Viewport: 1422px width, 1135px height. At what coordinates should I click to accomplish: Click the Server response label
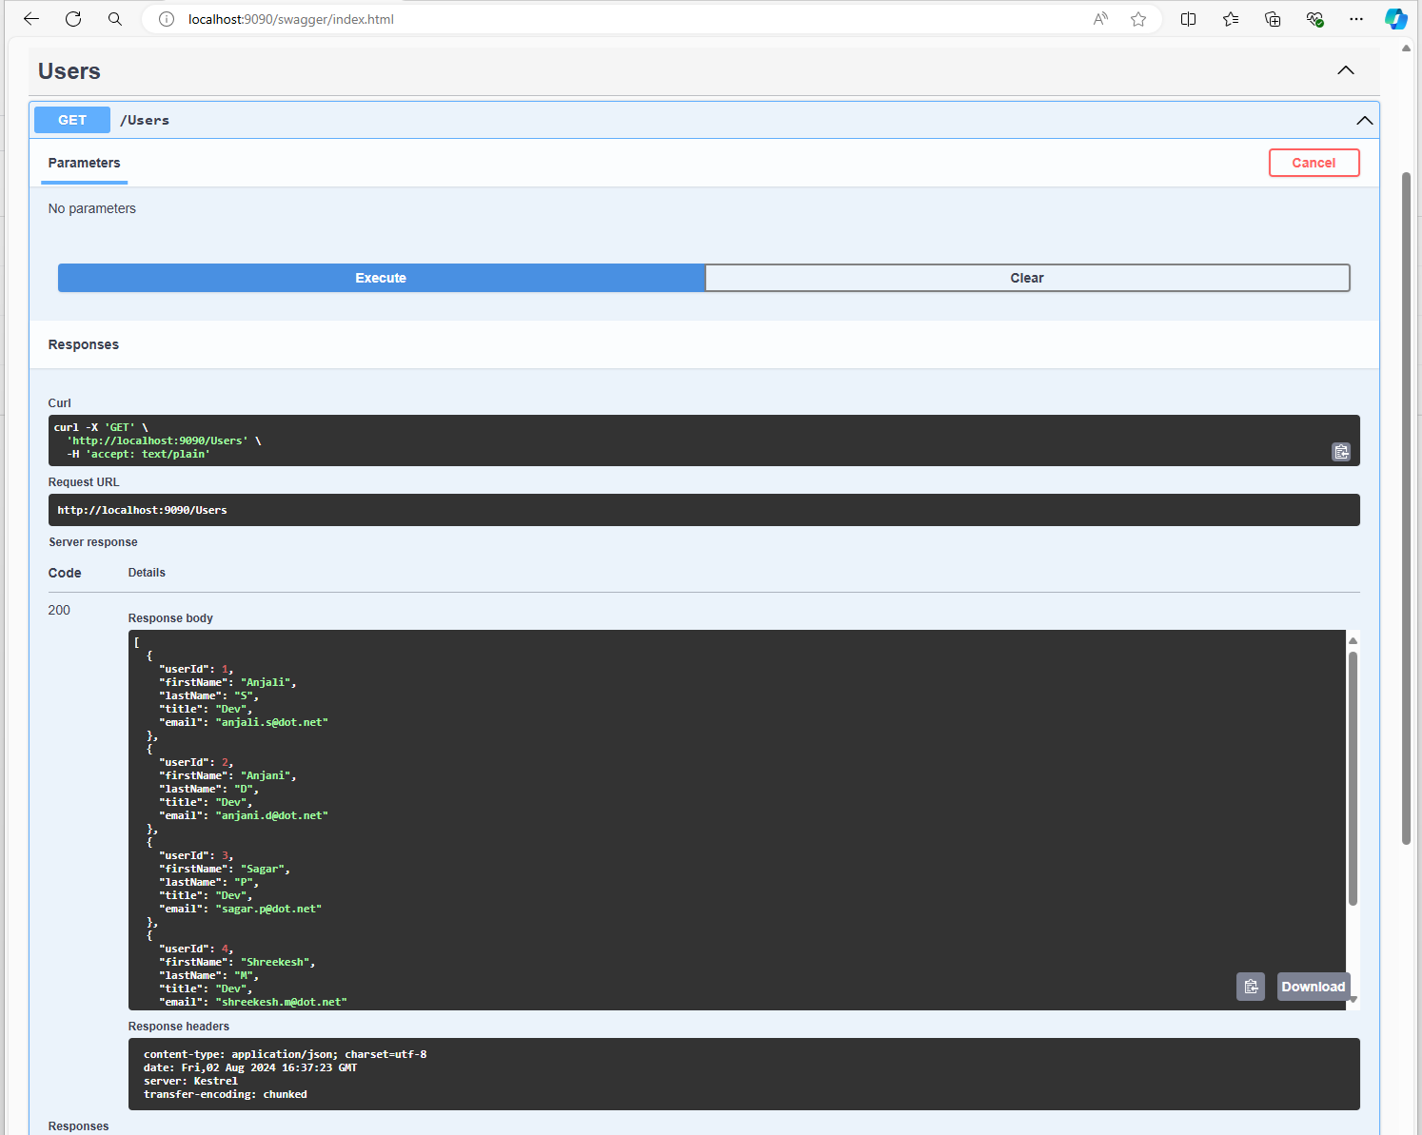[x=93, y=542]
